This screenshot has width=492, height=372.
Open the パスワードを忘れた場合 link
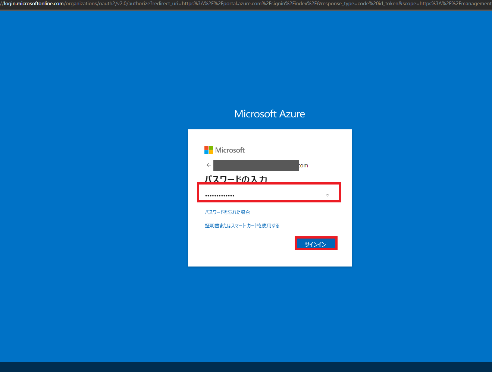pos(228,212)
